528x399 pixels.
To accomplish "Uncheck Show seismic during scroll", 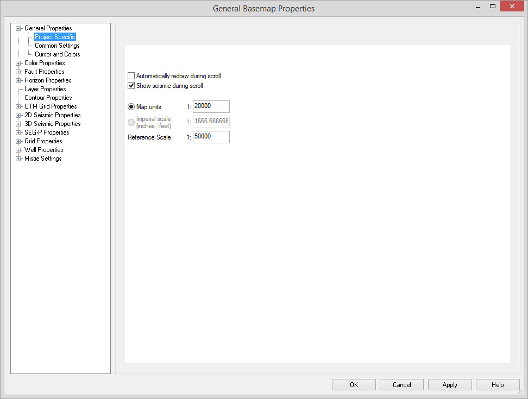I will point(131,86).
